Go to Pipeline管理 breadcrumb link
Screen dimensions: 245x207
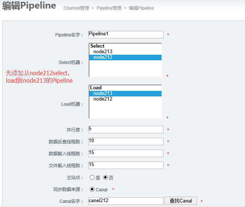point(109,8)
